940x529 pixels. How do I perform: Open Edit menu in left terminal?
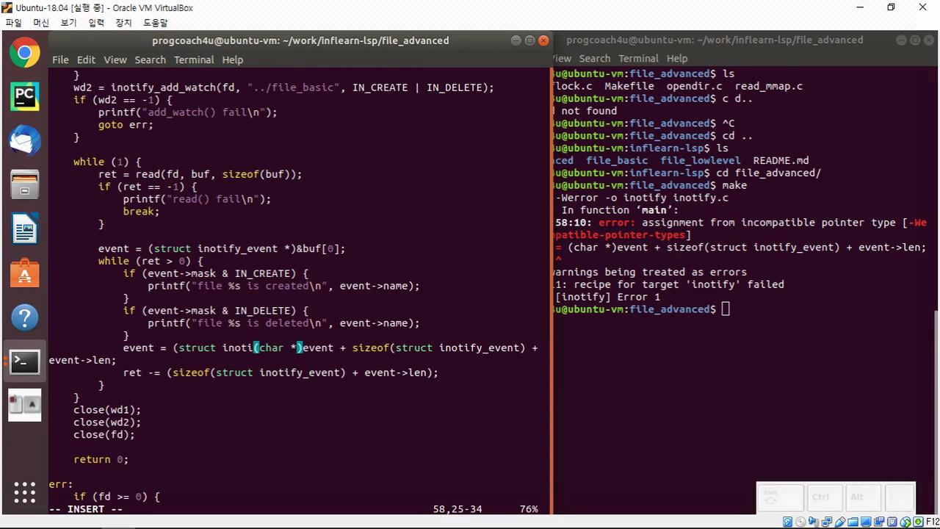pos(86,60)
